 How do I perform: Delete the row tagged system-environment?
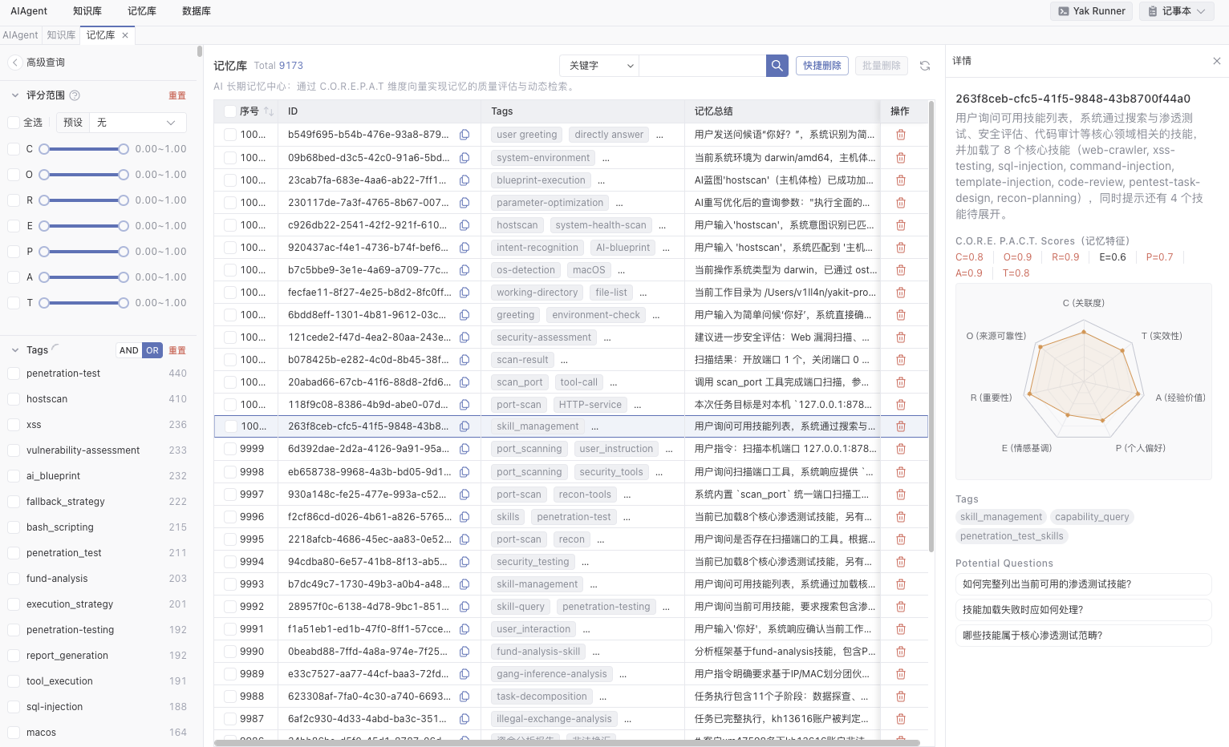[x=900, y=158]
